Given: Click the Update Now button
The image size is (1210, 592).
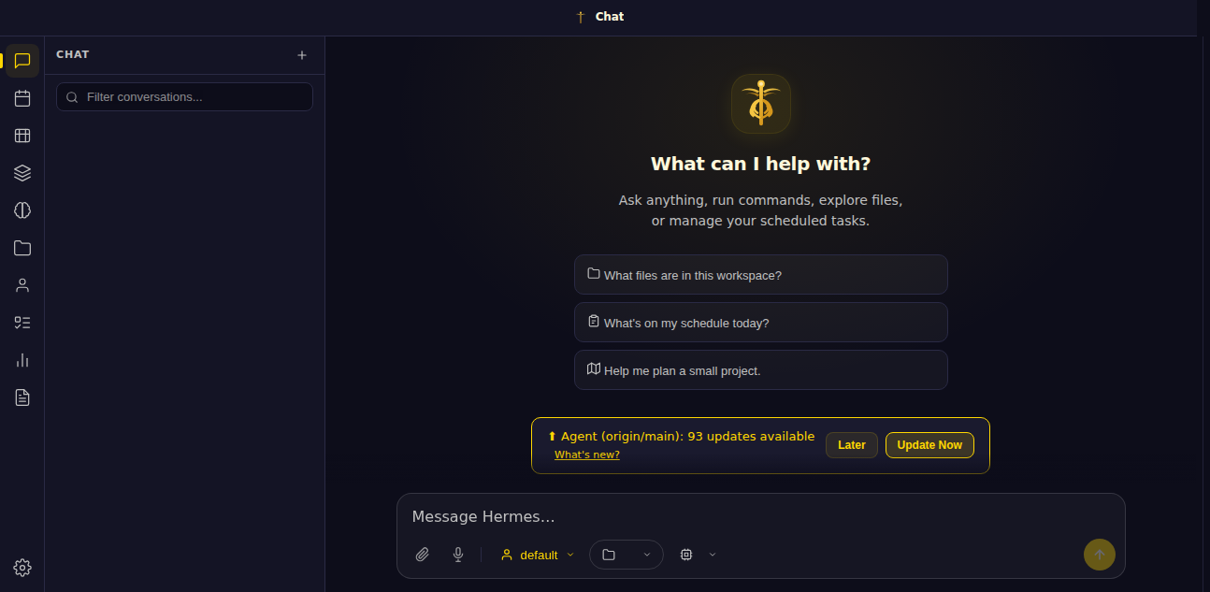Looking at the screenshot, I should (x=929, y=445).
